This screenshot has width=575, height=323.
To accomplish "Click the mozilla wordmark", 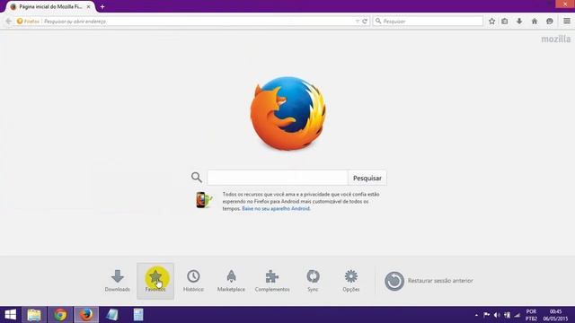I will coord(556,39).
